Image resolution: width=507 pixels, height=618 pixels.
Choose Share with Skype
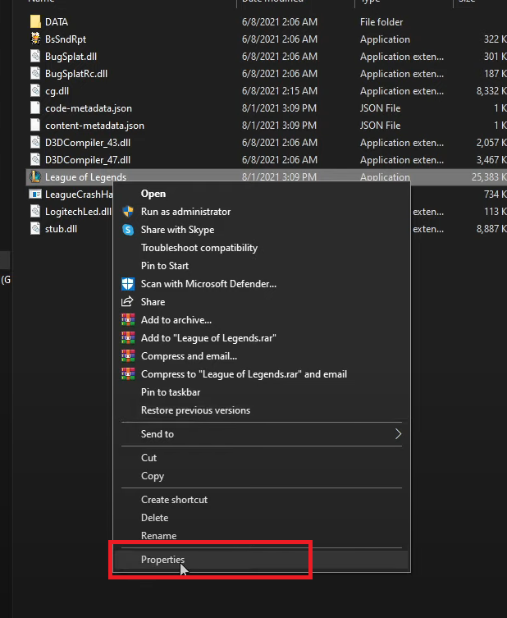click(x=177, y=230)
